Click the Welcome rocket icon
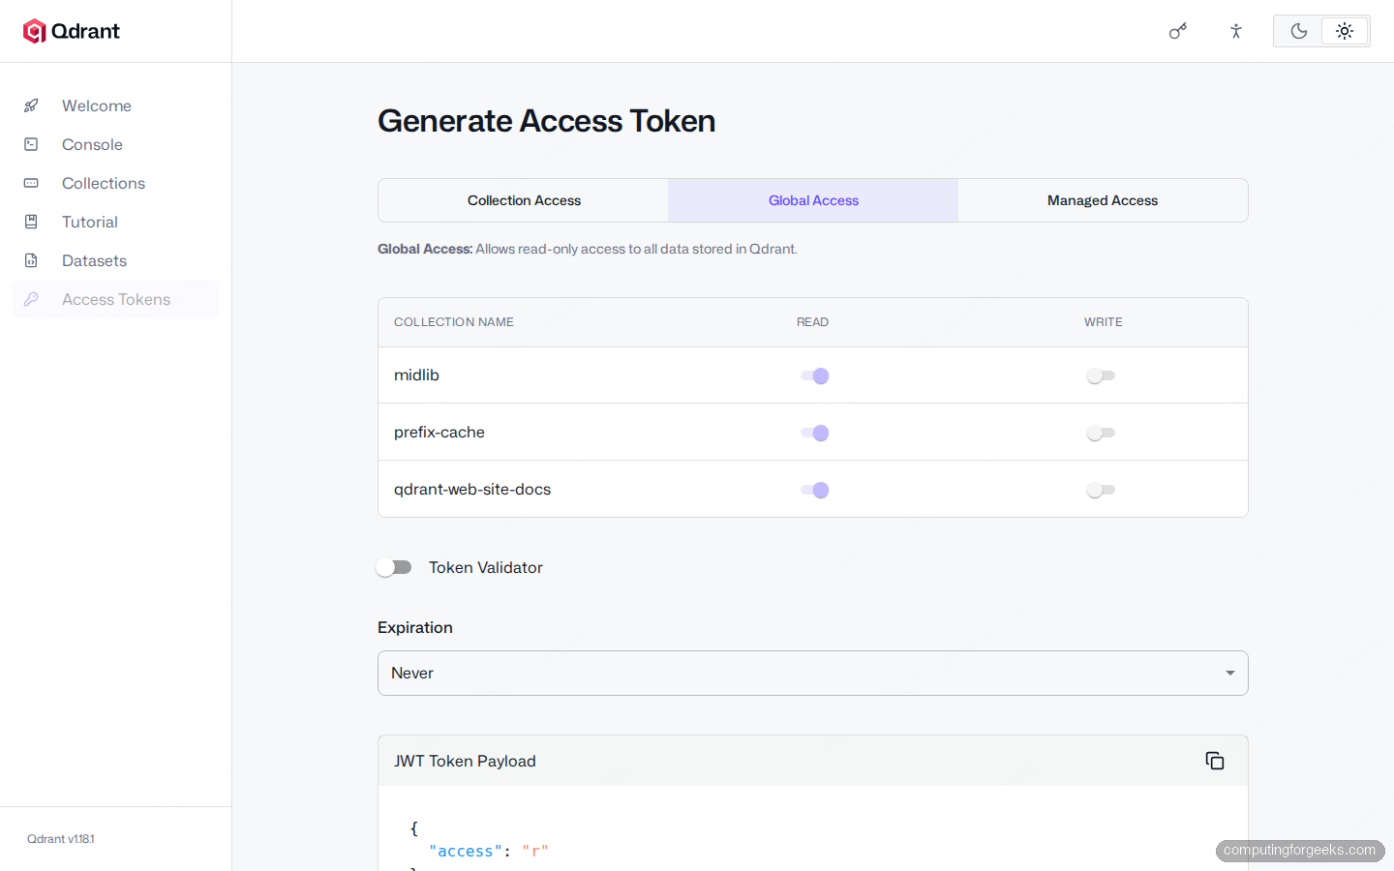The width and height of the screenshot is (1394, 871). [x=31, y=105]
